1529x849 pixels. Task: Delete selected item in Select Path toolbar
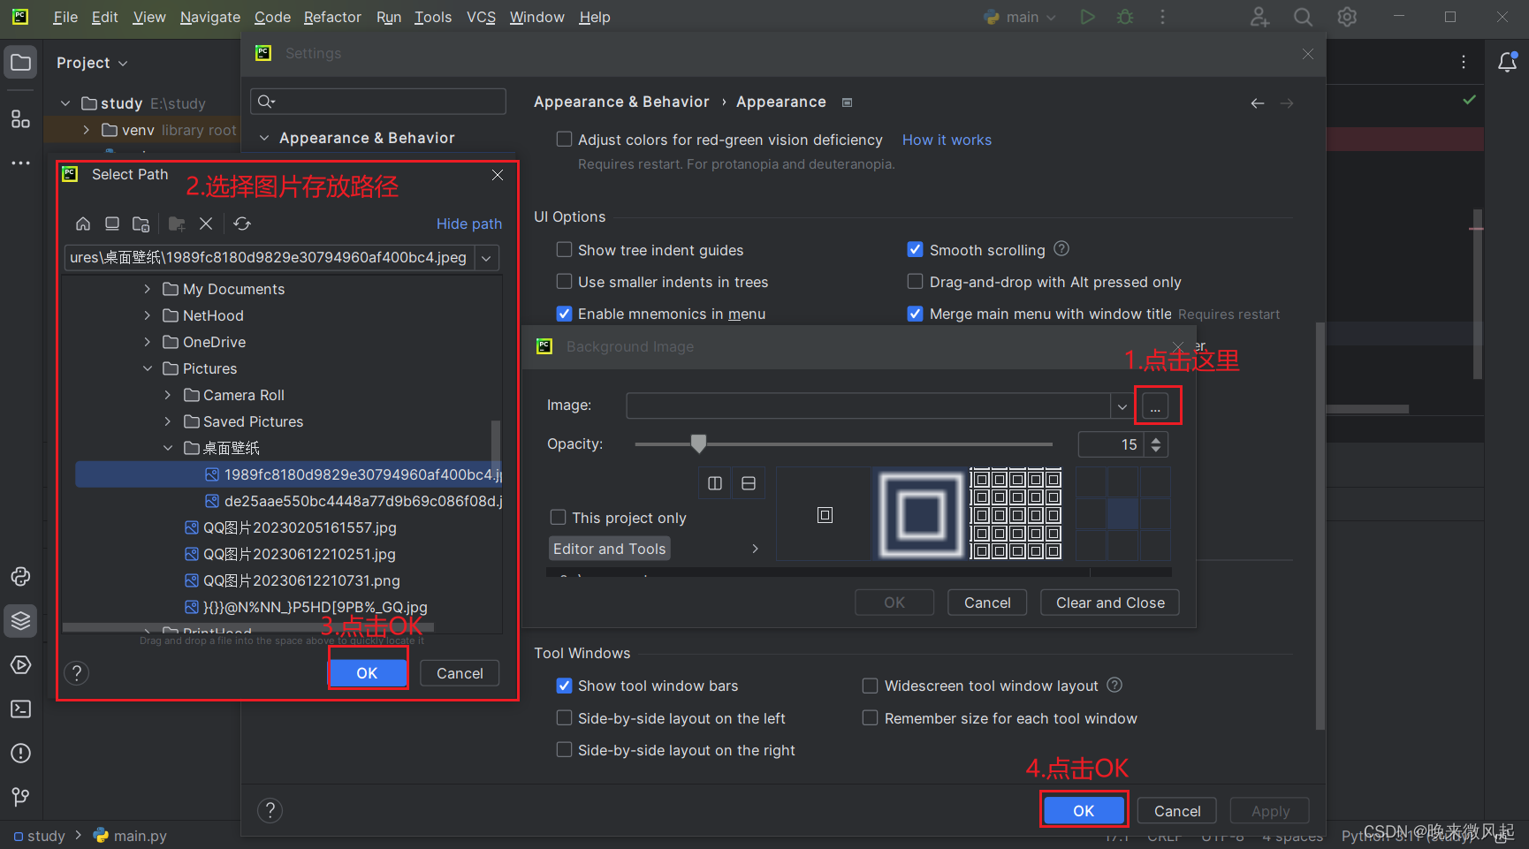point(206,224)
